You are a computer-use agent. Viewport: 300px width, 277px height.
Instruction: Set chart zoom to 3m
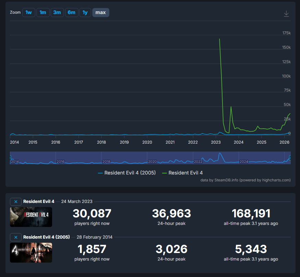click(x=57, y=13)
